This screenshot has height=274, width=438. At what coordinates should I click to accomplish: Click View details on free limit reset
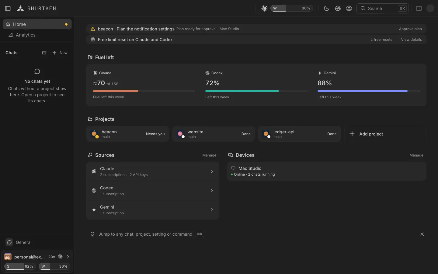[411, 40]
